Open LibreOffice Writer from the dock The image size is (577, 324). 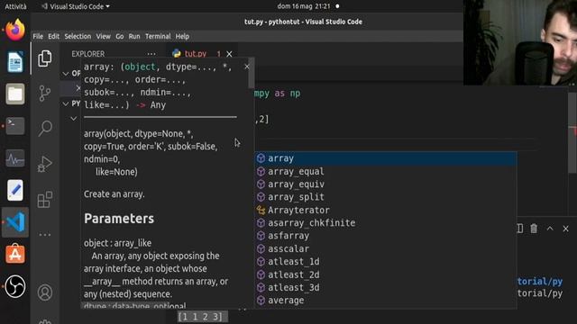[15, 62]
